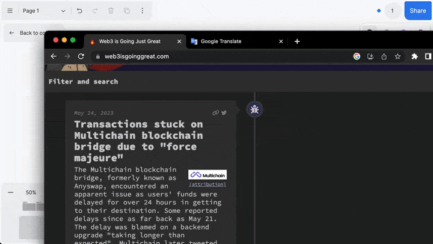
Task: Click the trash delete icon
Action: pos(111,11)
